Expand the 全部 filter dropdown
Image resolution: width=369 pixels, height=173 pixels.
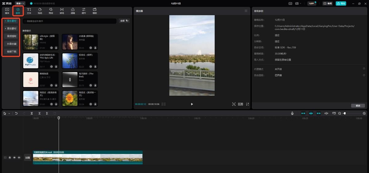pyautogui.click(x=125, y=21)
